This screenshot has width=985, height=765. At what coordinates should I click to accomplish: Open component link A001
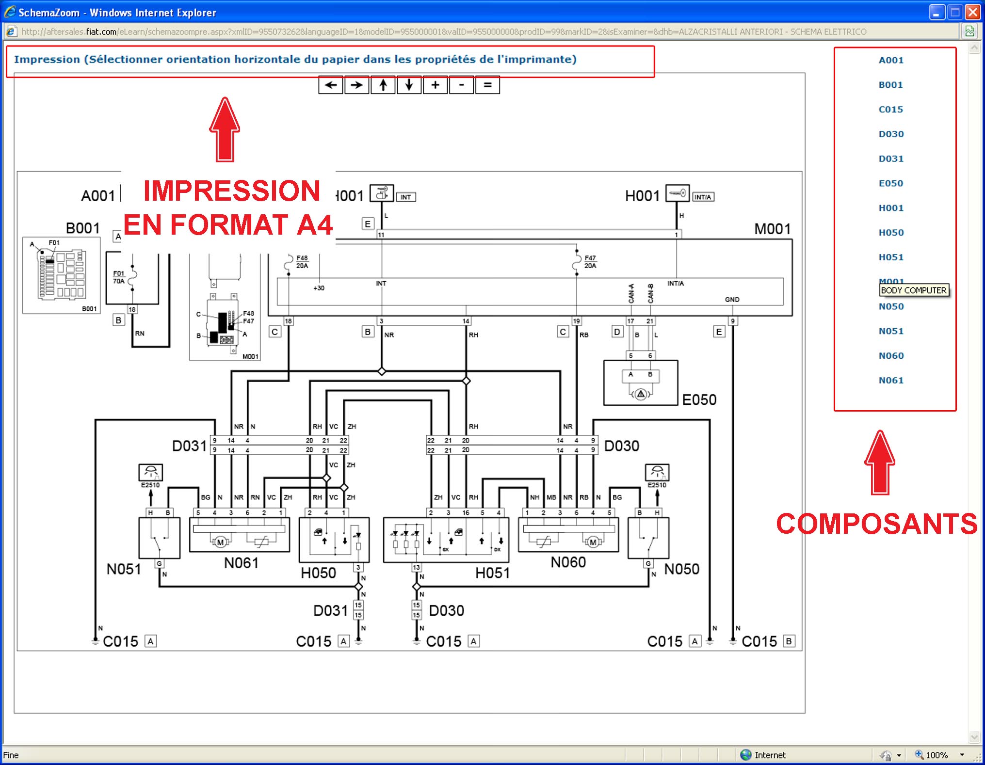click(891, 60)
